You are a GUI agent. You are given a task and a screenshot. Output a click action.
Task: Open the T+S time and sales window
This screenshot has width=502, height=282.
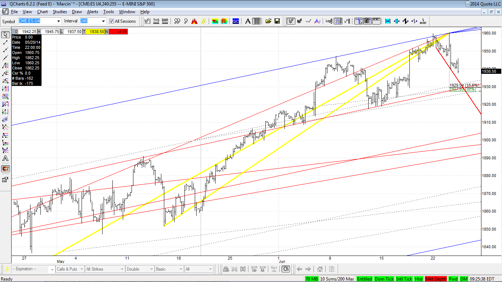pyautogui.click(x=156, y=21)
